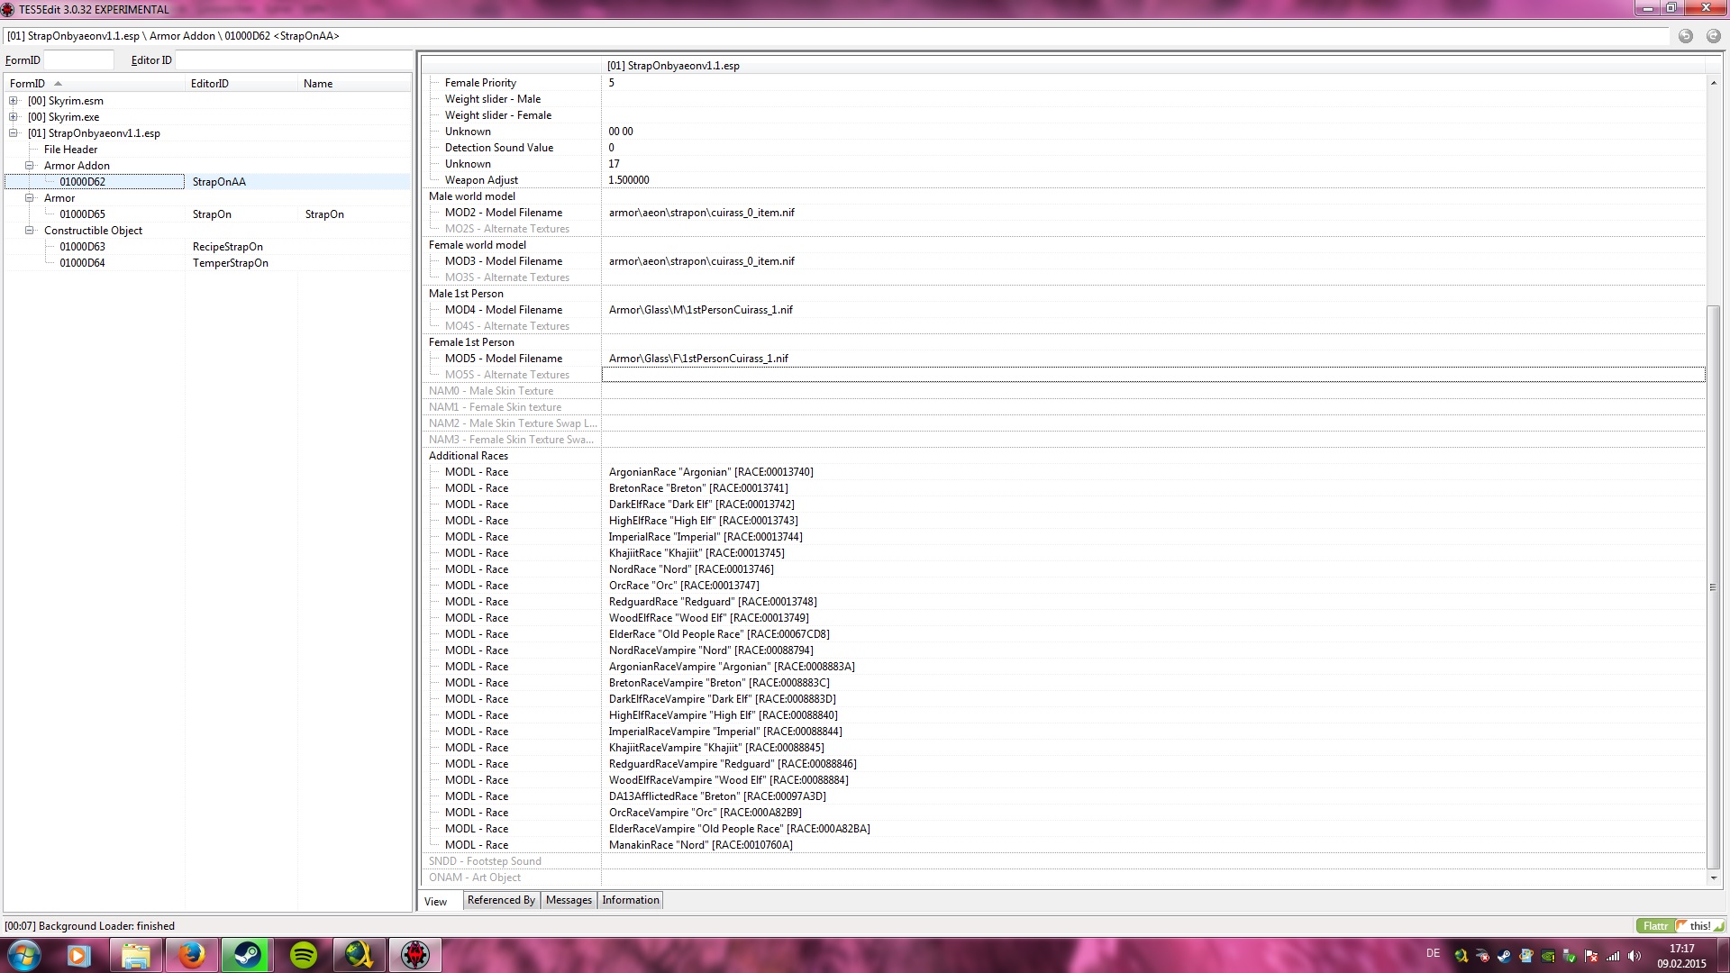Select the MOD2 Model Filename value
1730x973 pixels.
coord(702,213)
